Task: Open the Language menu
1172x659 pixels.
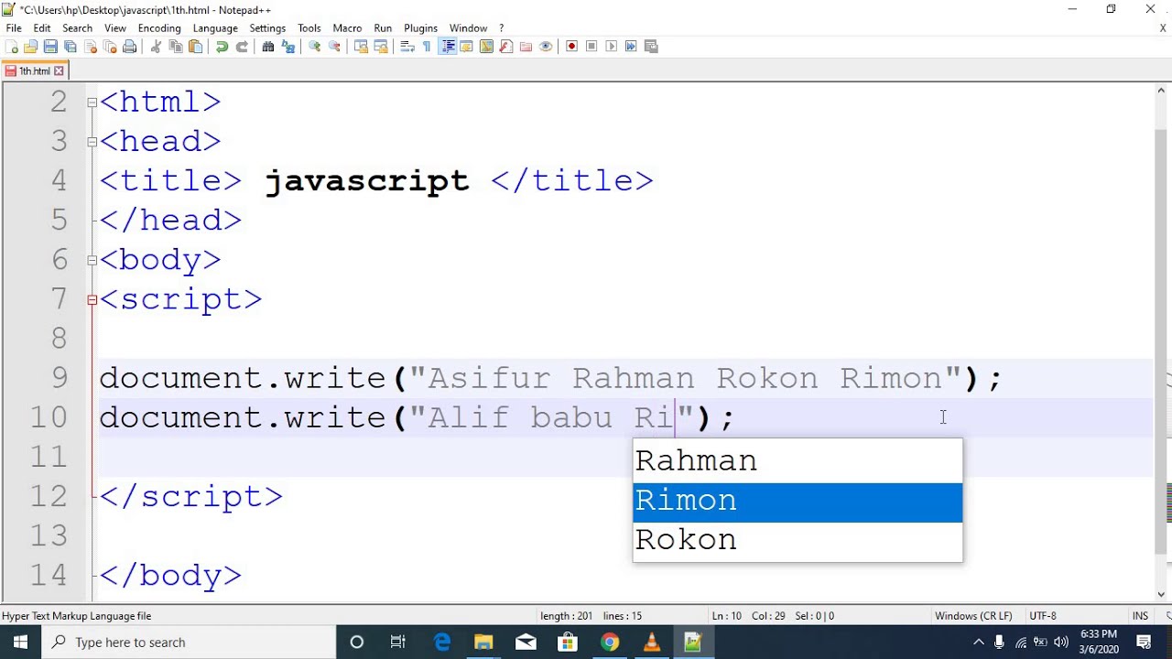Action: 215,28
